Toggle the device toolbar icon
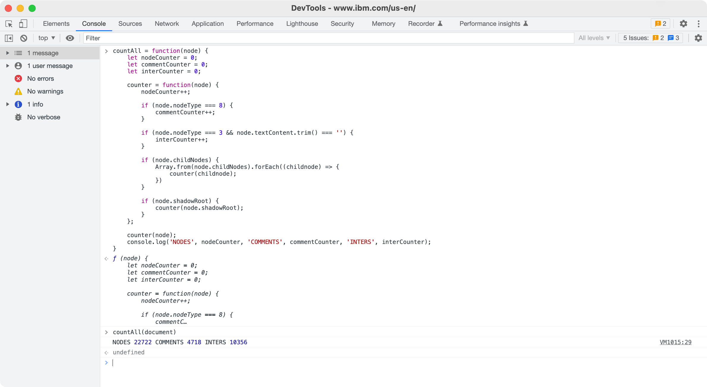 23,24
